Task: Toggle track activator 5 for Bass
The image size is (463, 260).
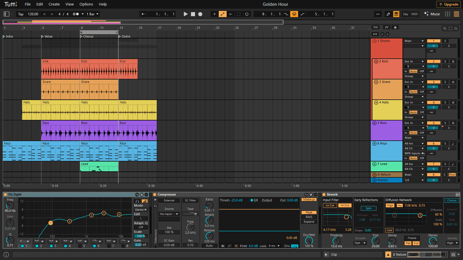Action: [x=433, y=123]
